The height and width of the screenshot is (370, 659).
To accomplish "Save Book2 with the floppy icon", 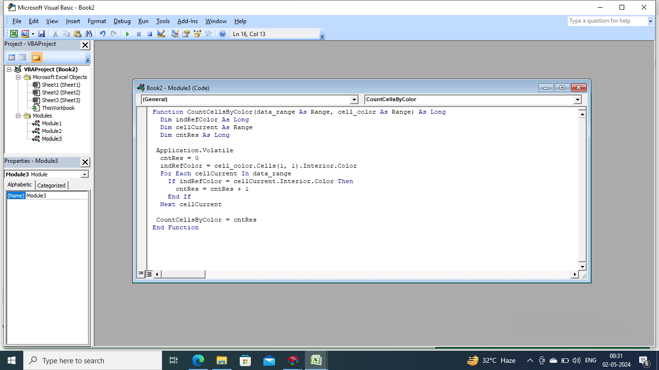I will [41, 34].
